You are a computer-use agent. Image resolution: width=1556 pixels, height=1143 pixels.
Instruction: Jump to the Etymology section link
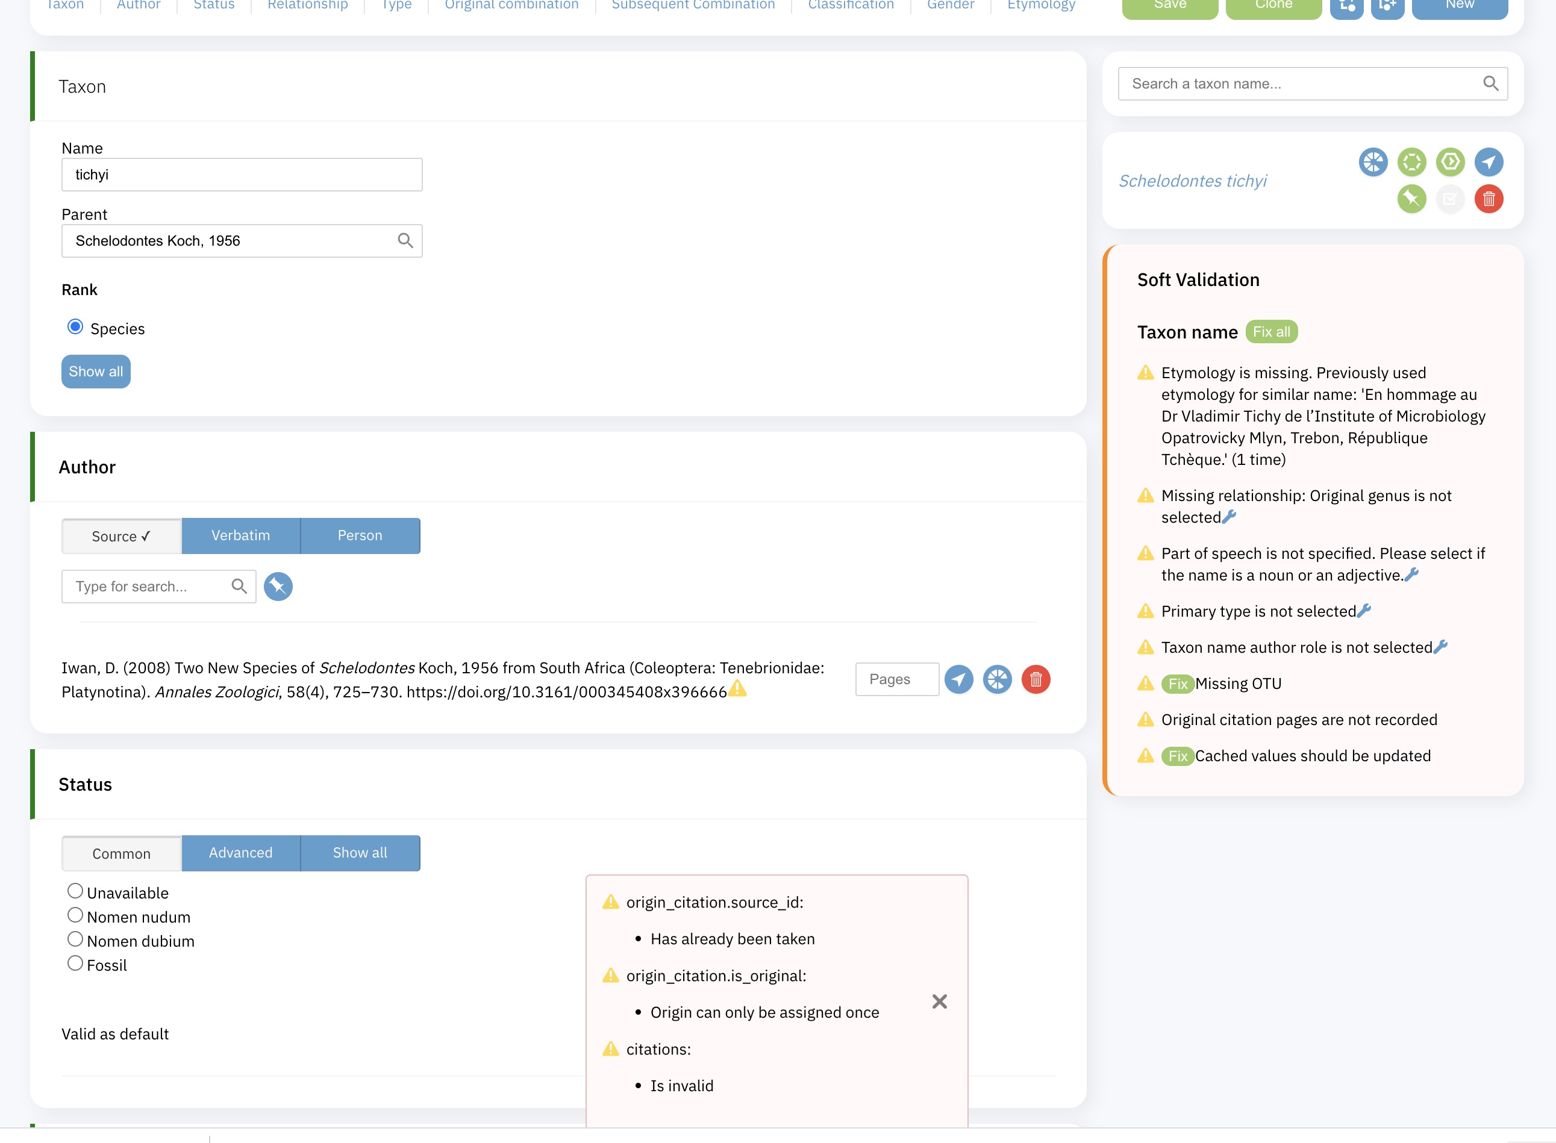tap(1041, 5)
